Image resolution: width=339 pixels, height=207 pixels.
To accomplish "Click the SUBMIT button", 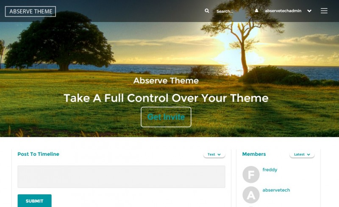I will [35, 201].
